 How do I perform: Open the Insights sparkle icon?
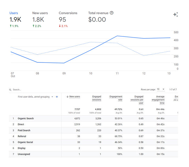coord(175,15)
